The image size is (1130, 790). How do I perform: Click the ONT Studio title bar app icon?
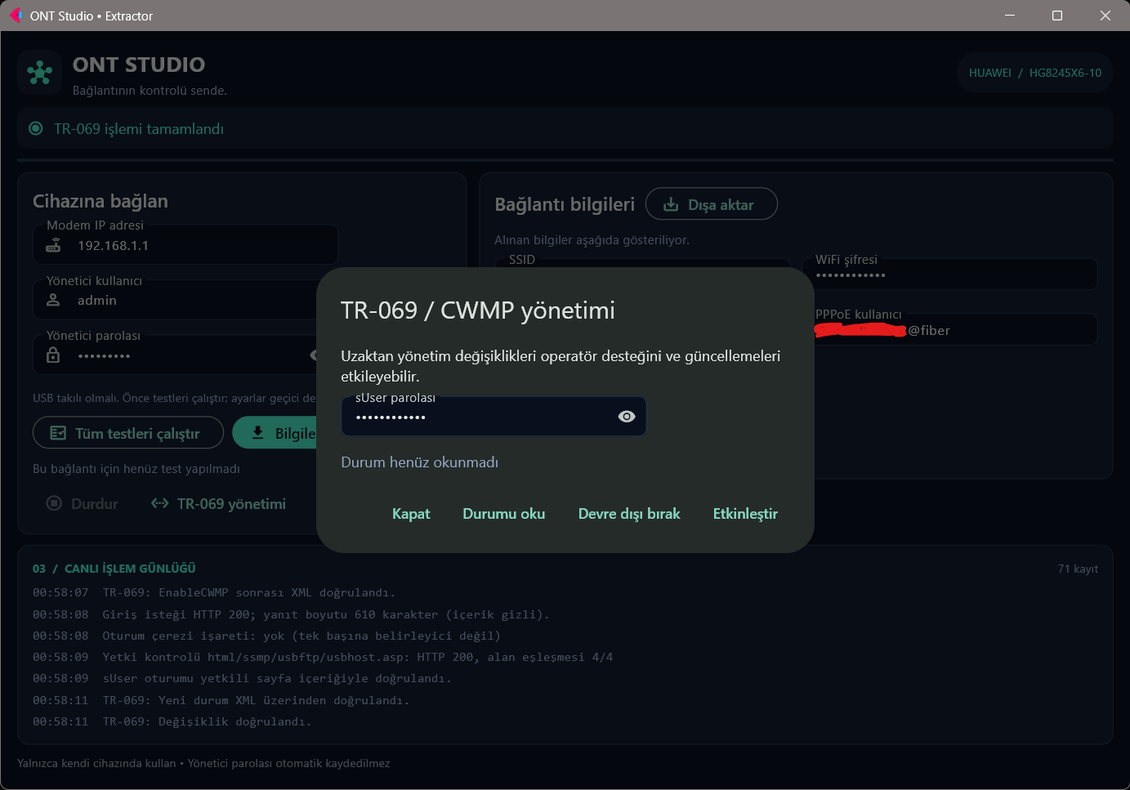[x=16, y=16]
